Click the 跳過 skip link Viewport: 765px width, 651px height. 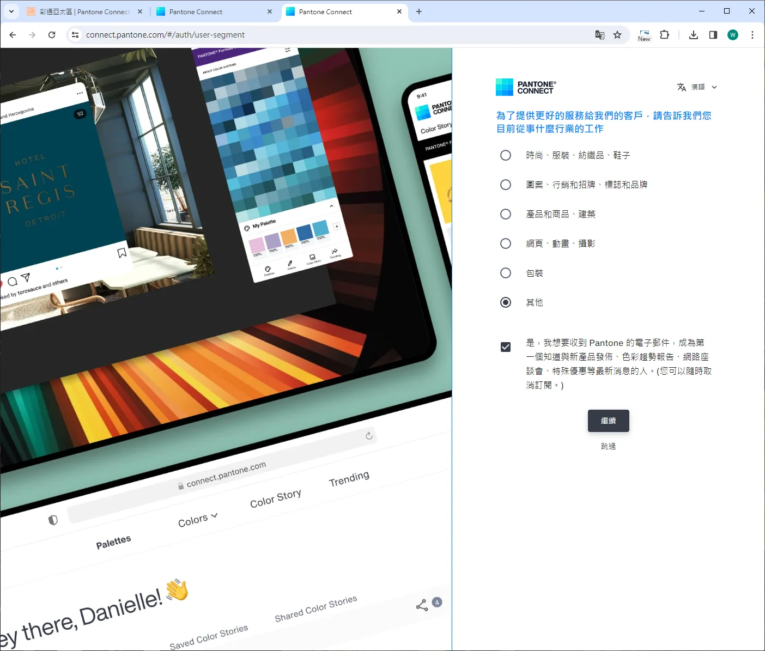point(608,446)
